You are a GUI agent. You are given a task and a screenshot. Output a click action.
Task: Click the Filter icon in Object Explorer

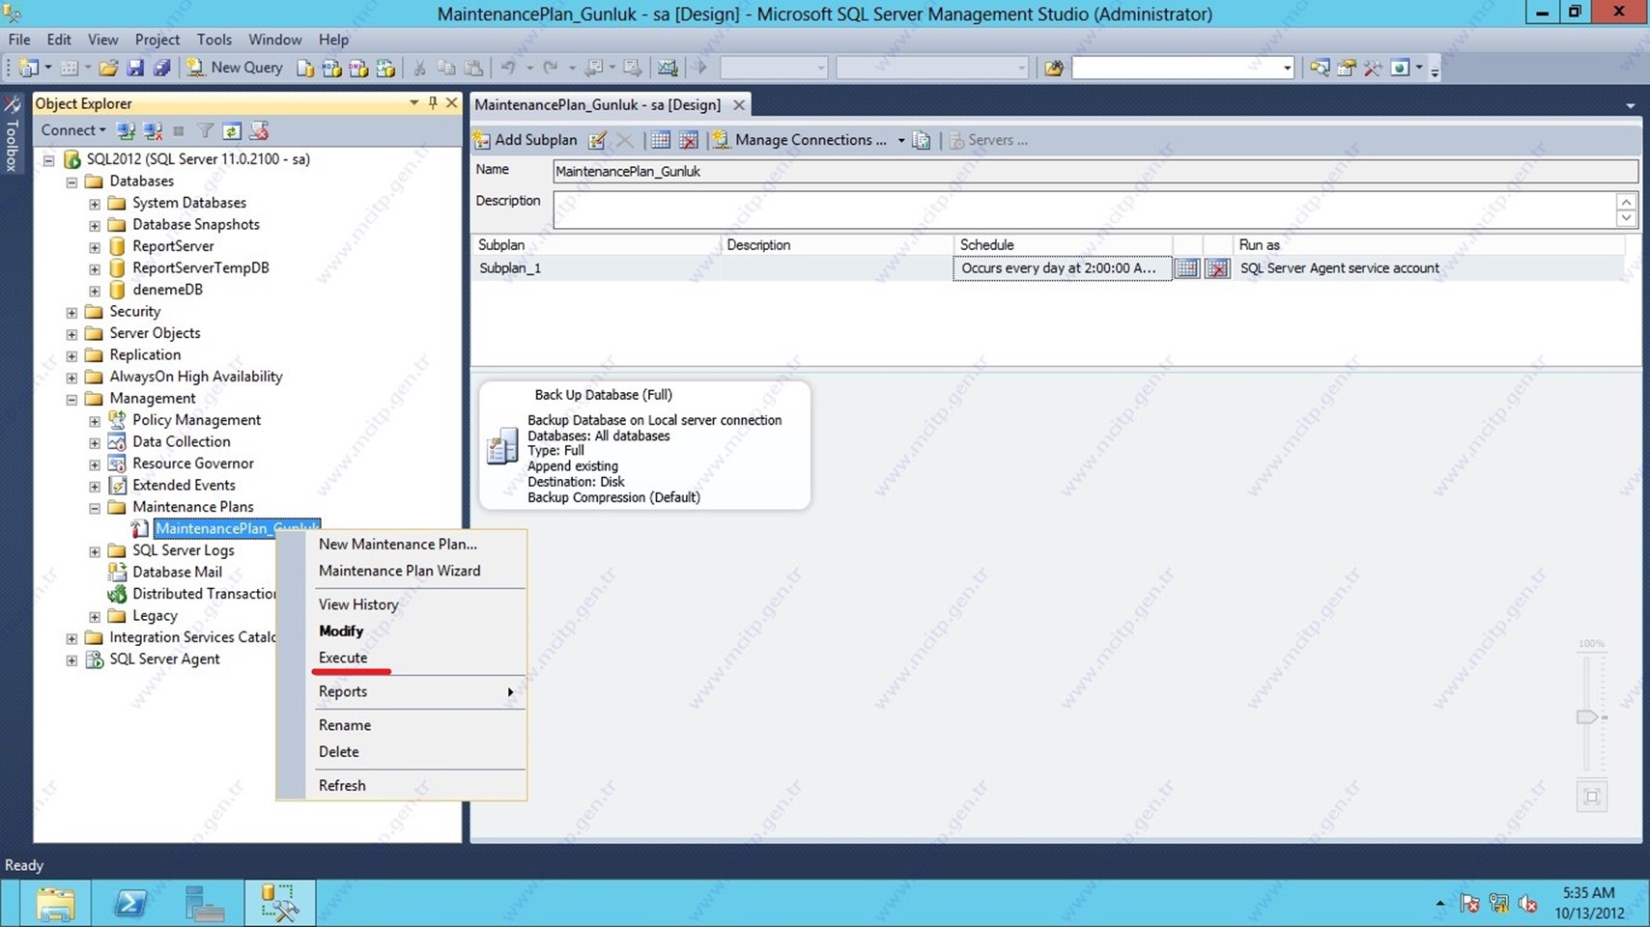tap(205, 130)
